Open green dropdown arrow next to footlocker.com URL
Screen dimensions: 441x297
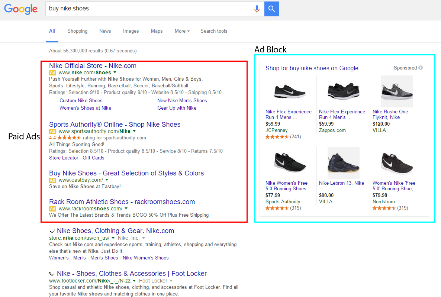click(x=134, y=281)
